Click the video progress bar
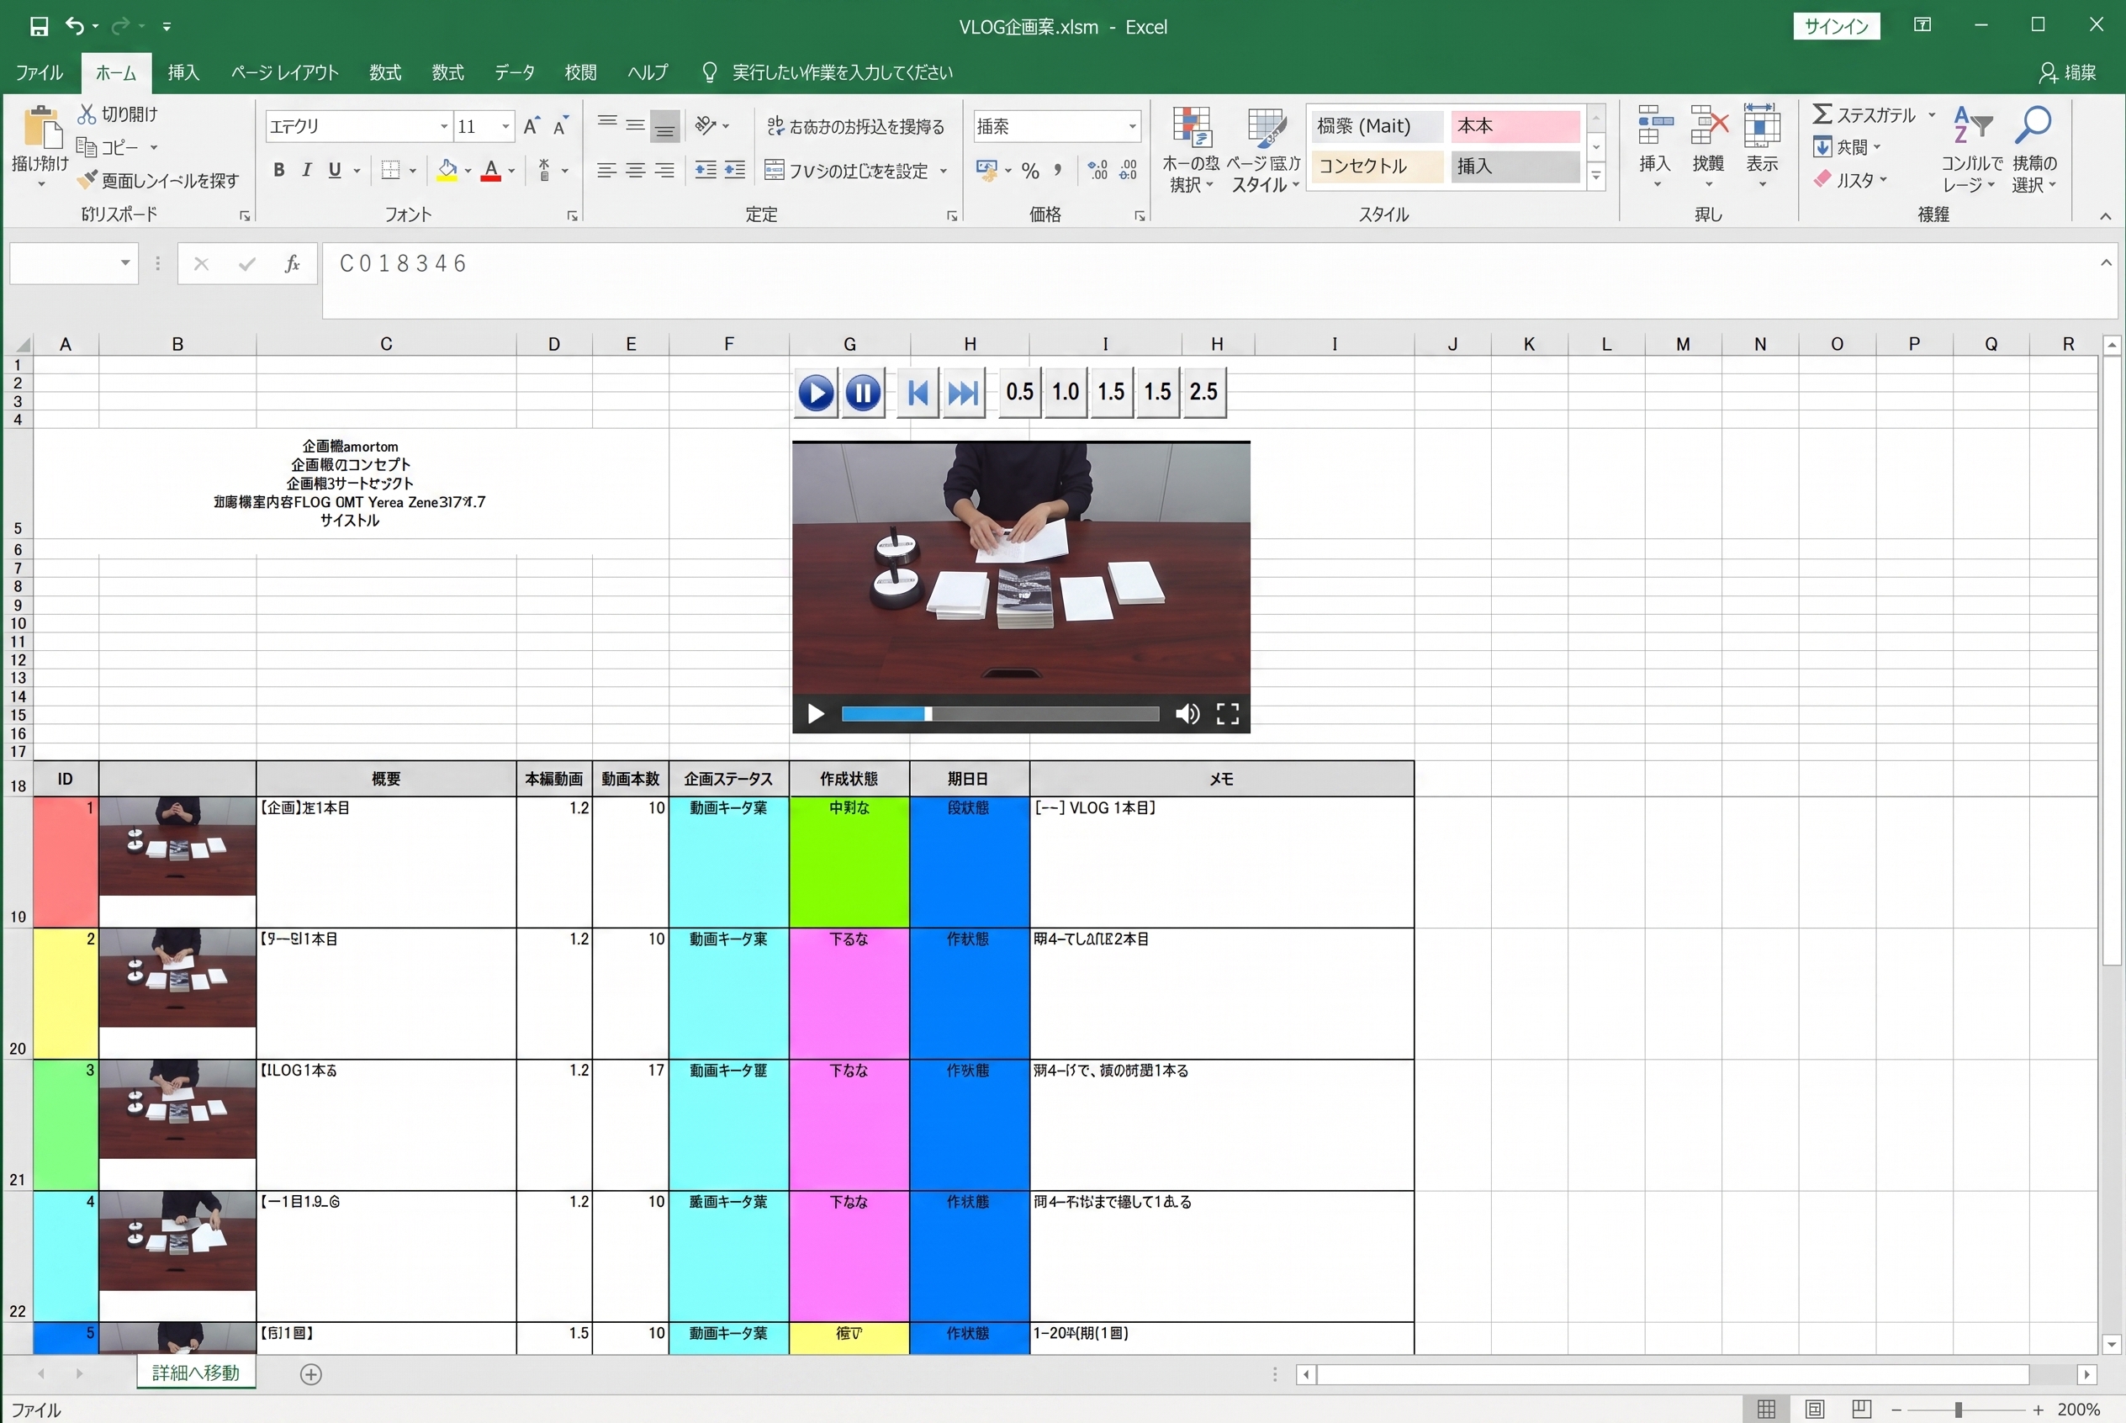 point(1000,714)
